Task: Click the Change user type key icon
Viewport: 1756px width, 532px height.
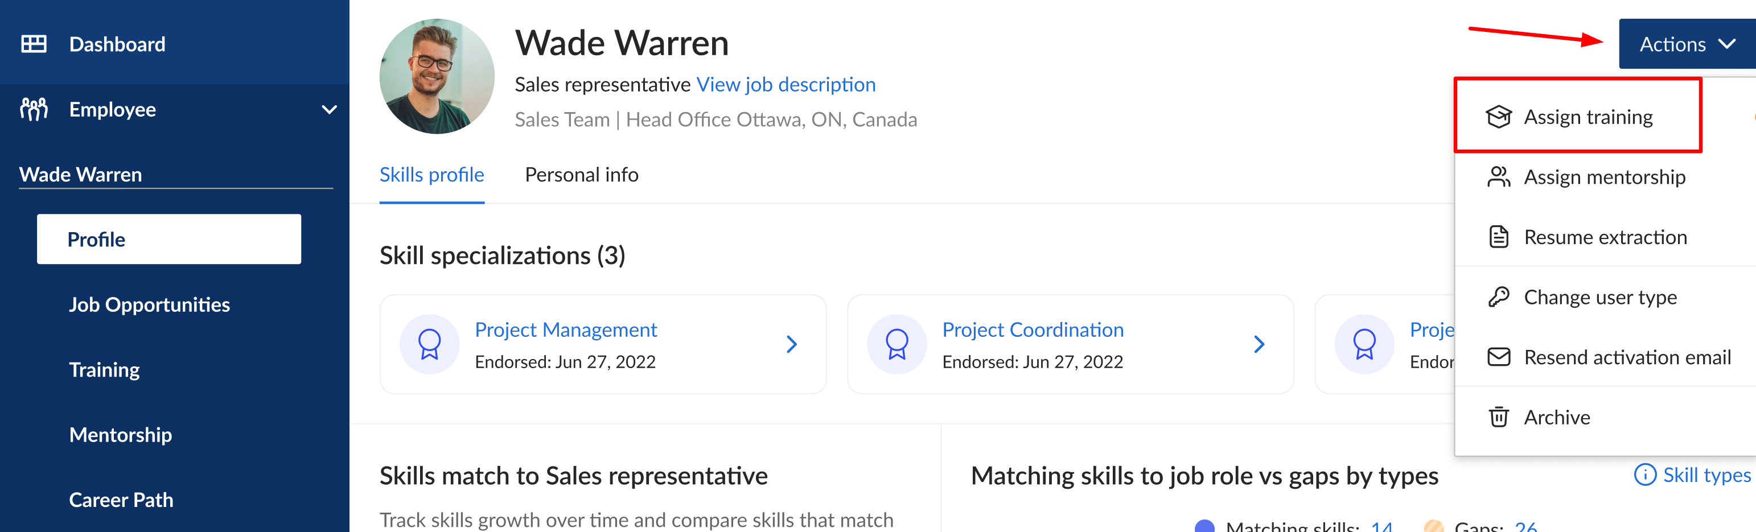Action: click(x=1498, y=297)
